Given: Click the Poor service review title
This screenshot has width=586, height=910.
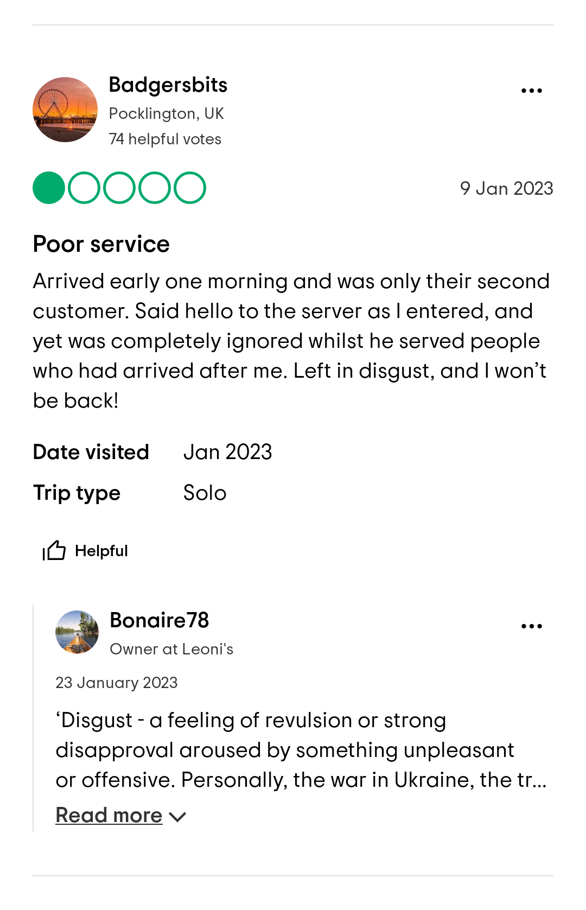Looking at the screenshot, I should click(101, 244).
